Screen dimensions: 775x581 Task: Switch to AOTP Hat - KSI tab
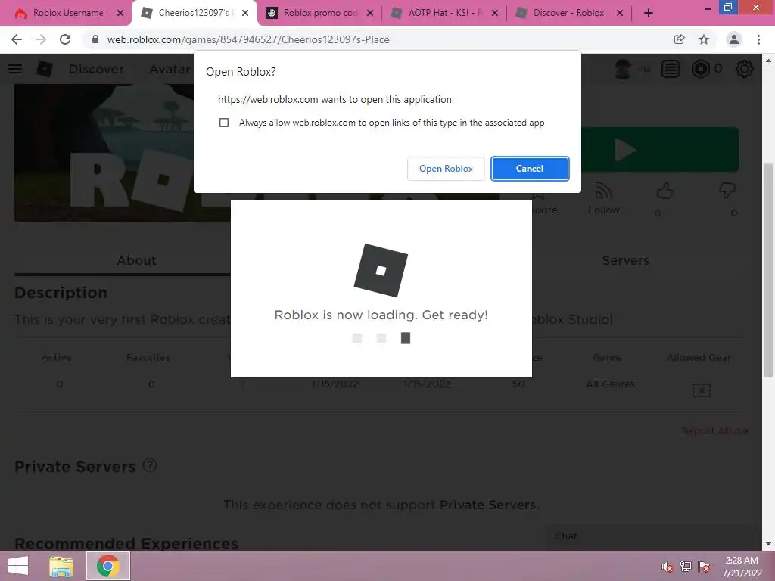[x=444, y=13]
